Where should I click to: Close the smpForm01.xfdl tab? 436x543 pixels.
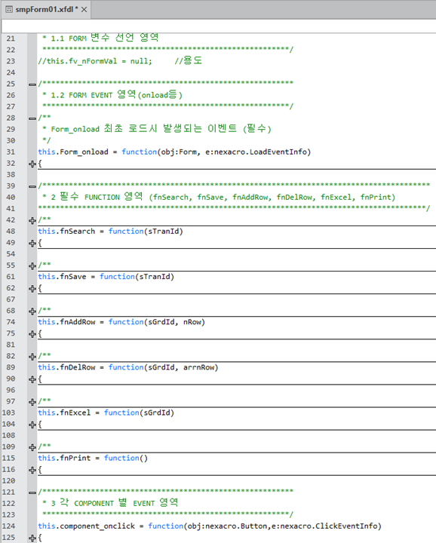pos(84,10)
